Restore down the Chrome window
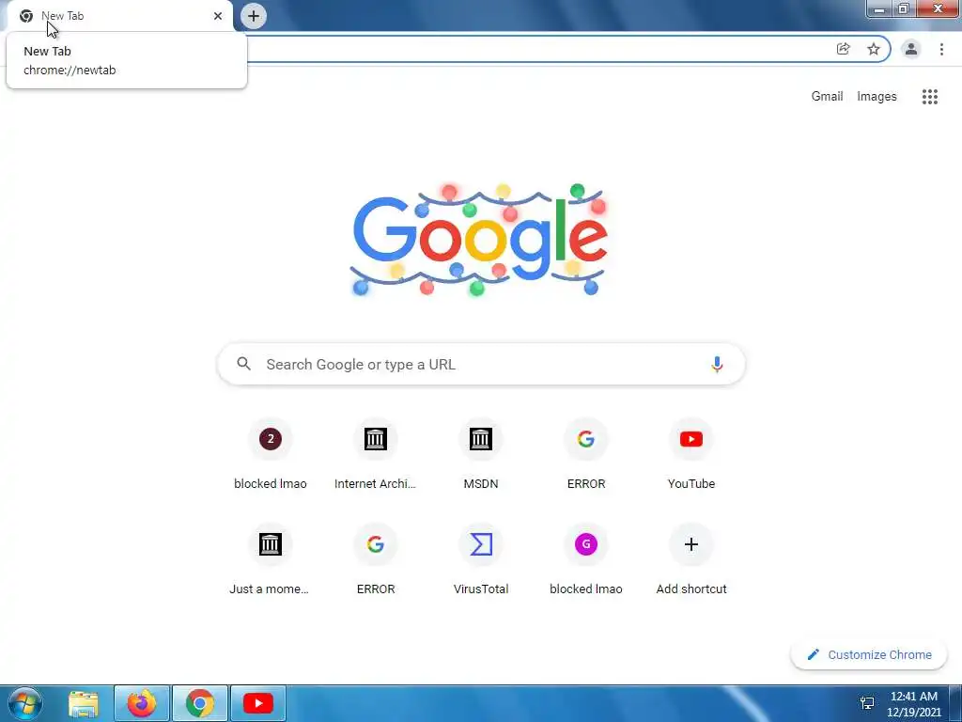 point(903,9)
